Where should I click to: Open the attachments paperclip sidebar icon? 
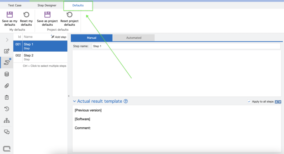point(7,86)
